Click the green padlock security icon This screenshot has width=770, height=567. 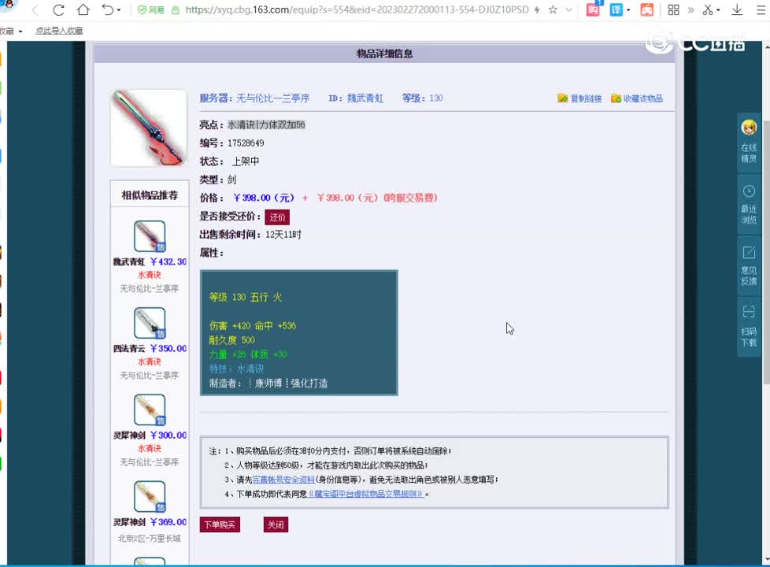176,9
